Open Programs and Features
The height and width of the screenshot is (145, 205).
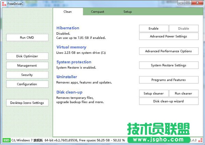[168, 80]
